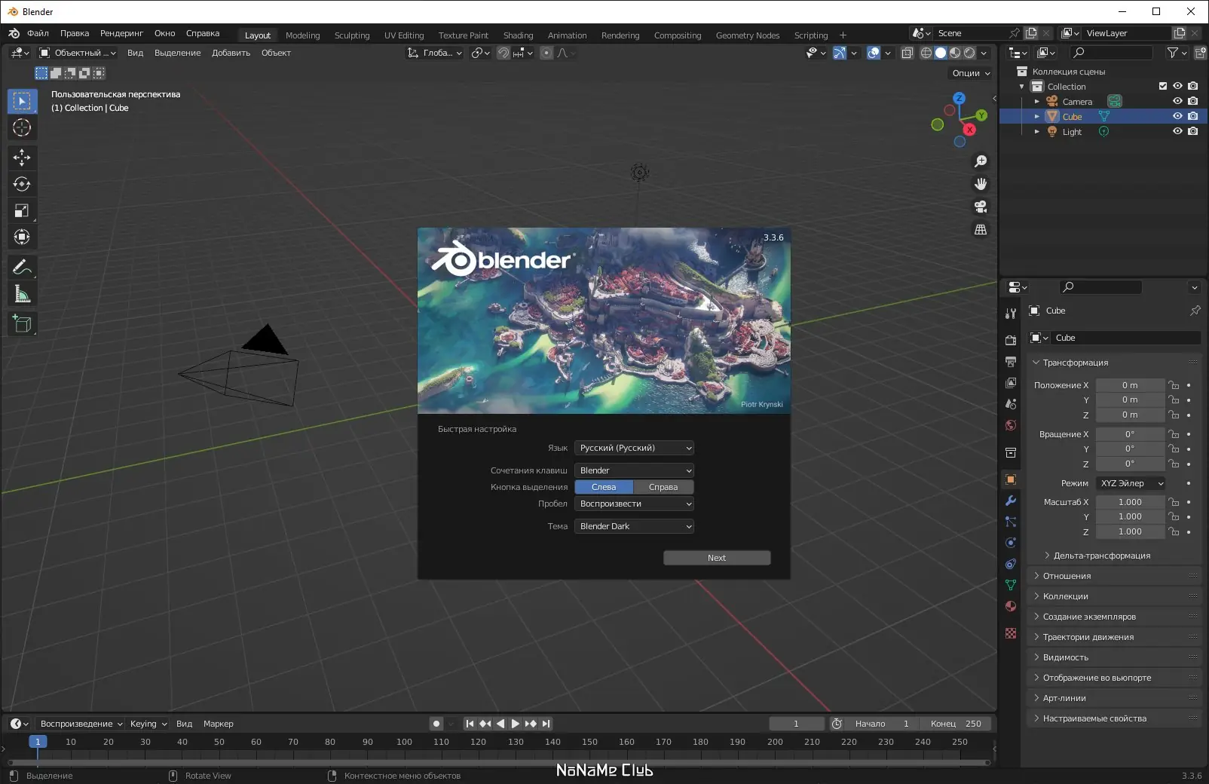The width and height of the screenshot is (1209, 784).
Task: Disable Cube in renders
Action: point(1192,116)
